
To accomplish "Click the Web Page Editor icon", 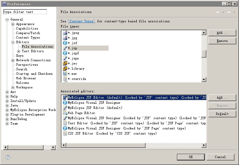I will pos(65,113).
